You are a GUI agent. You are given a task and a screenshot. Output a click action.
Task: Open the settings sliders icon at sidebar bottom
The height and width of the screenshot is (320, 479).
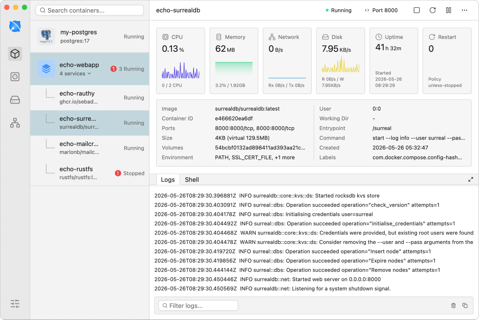(15, 303)
